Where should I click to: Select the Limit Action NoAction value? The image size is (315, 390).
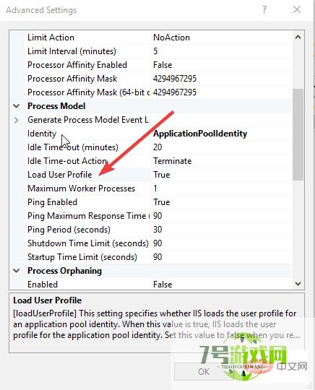(221, 38)
